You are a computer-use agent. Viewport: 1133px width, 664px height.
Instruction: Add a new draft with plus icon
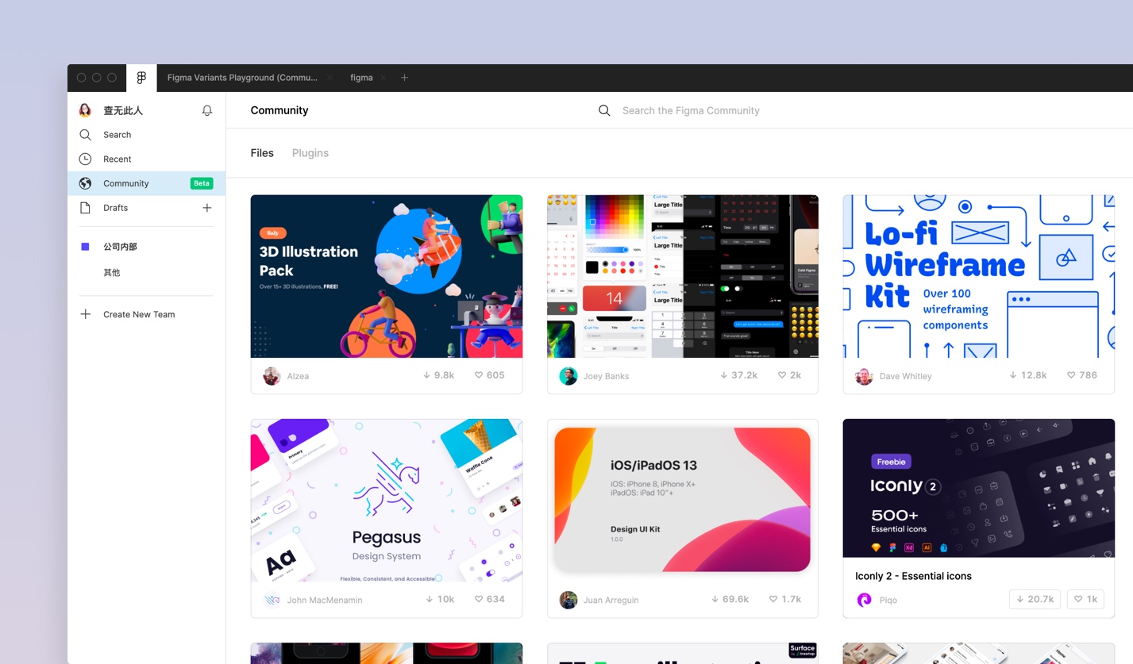click(207, 208)
